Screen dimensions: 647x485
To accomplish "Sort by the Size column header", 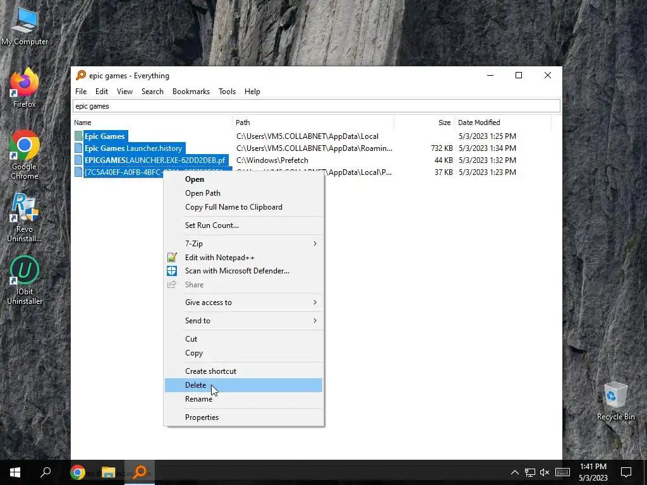I will [x=424, y=123].
